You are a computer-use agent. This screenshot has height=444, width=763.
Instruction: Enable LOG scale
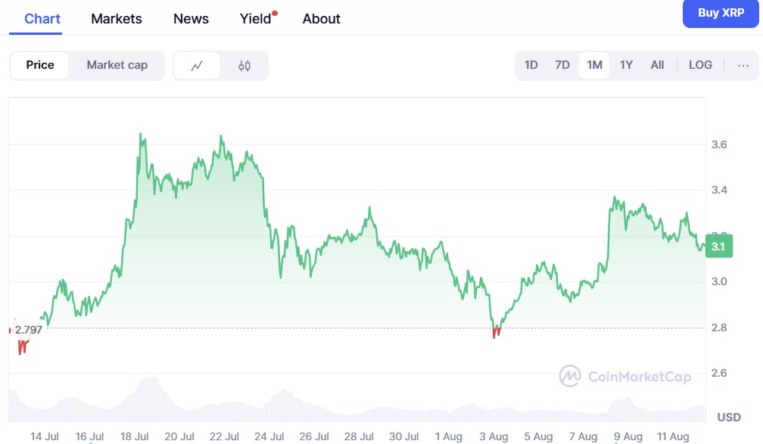700,65
